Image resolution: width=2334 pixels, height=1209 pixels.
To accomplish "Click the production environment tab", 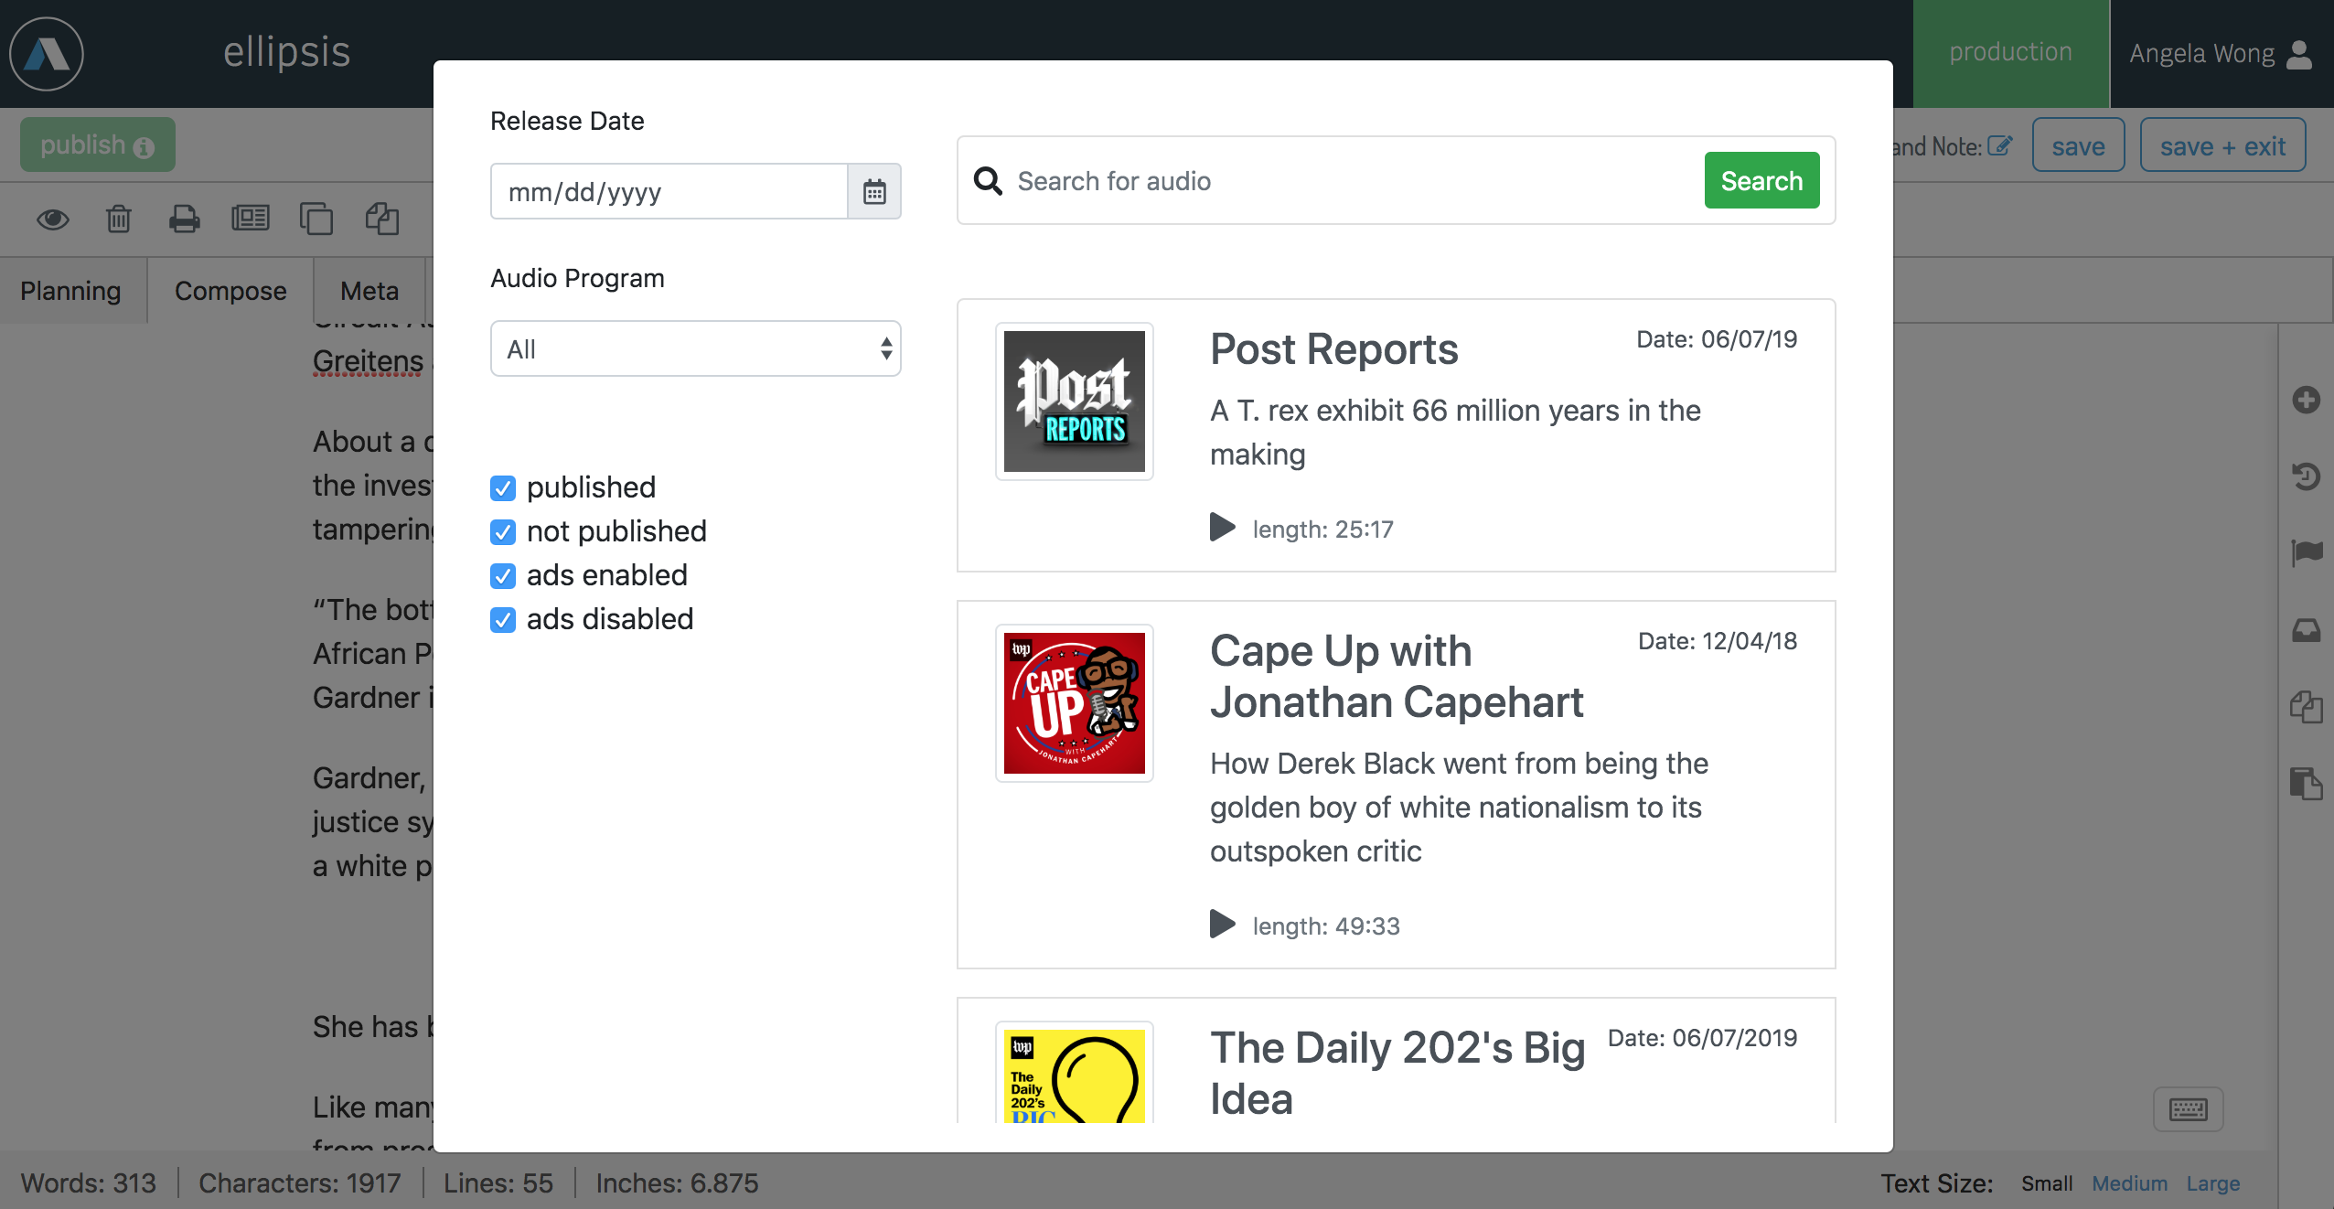I will point(2011,53).
